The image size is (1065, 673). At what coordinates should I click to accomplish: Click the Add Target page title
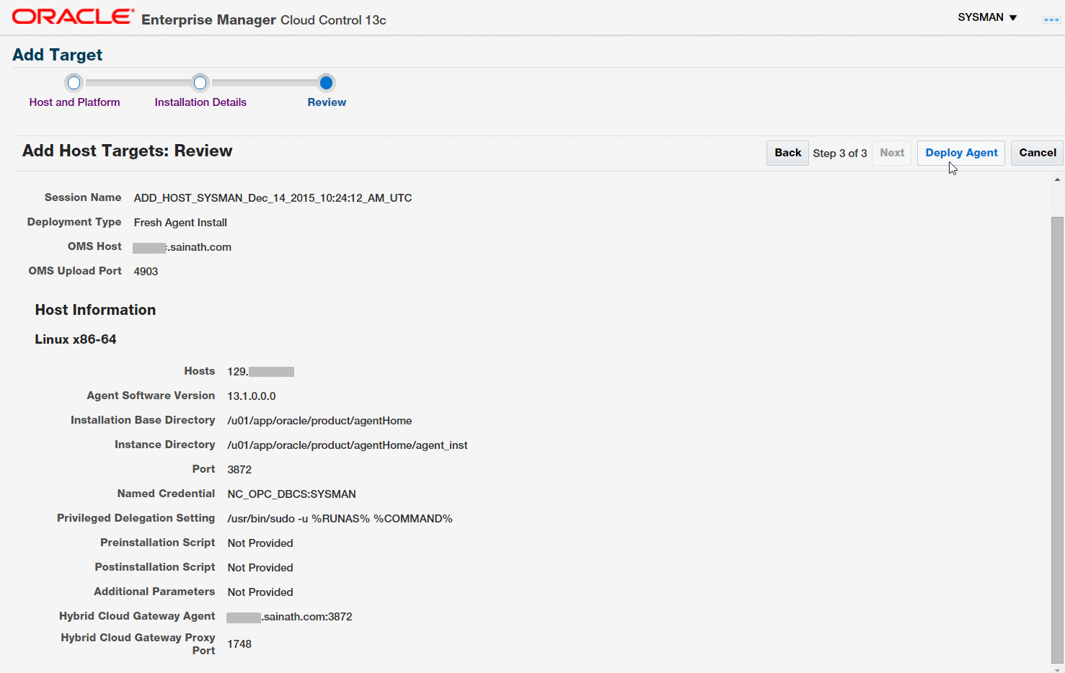[x=58, y=55]
